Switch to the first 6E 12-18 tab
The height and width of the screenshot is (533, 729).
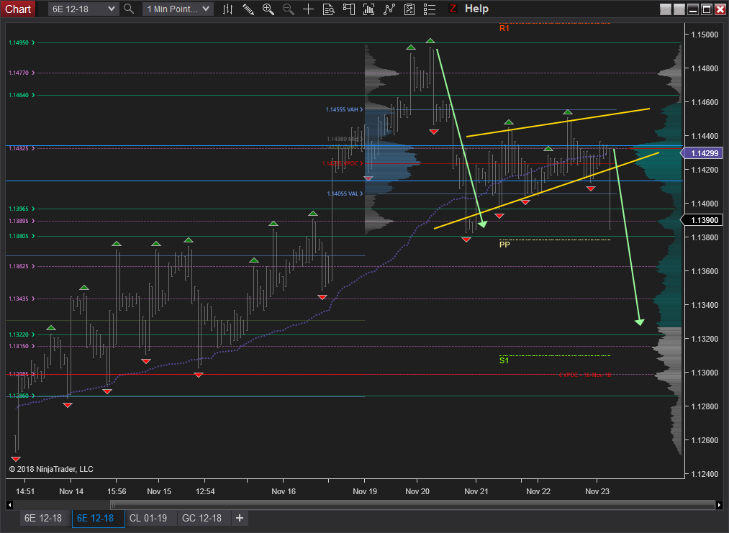(42, 518)
